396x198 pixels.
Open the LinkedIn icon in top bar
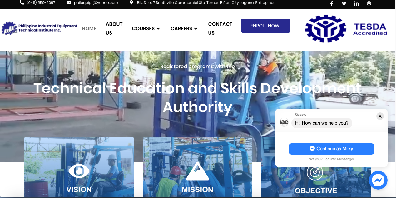click(x=356, y=3)
